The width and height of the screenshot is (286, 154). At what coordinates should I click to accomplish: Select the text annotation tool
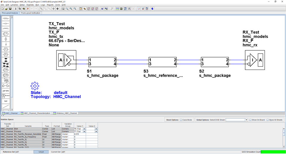click(6, 101)
